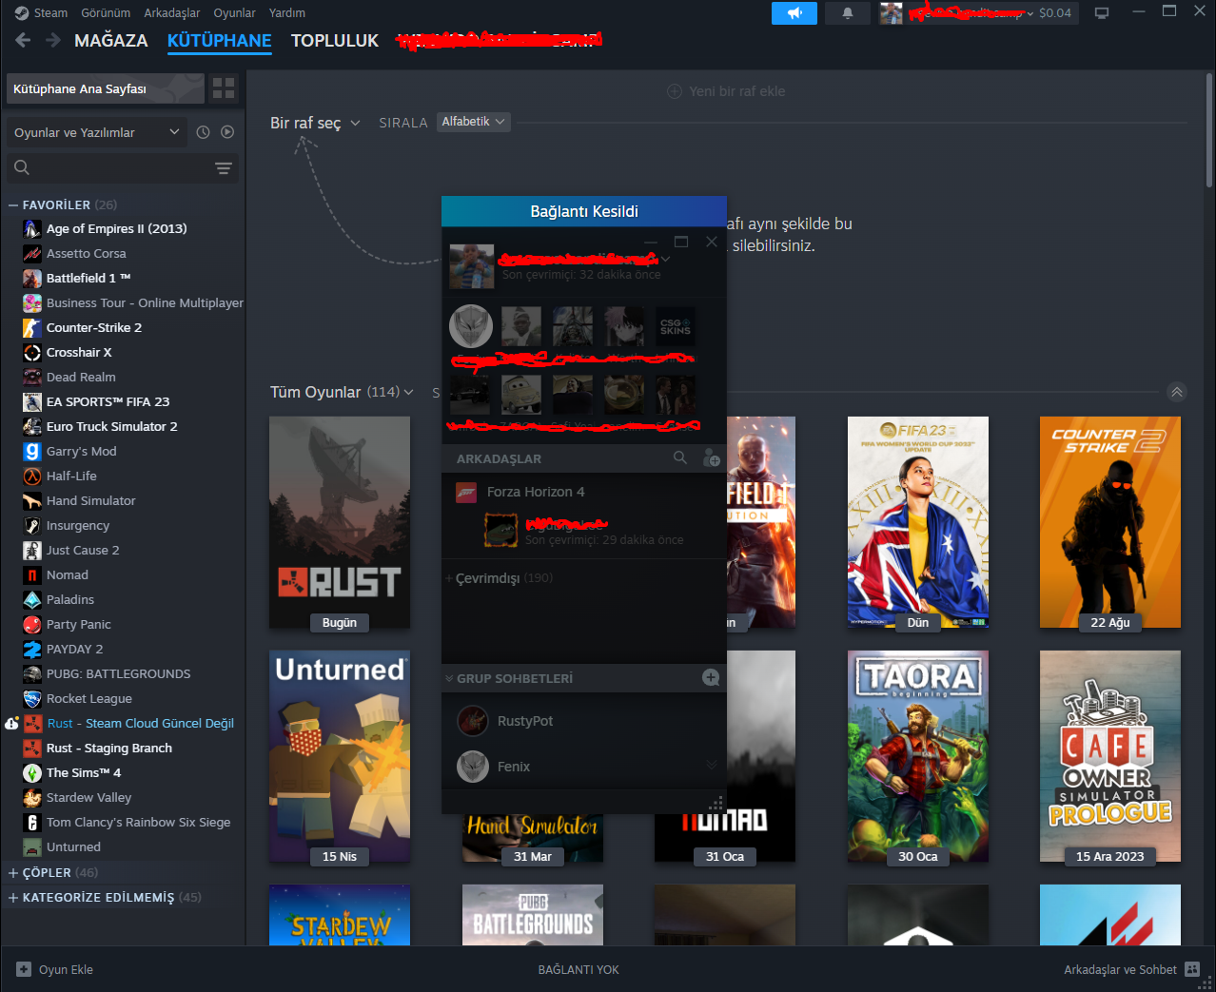Viewport: 1216px width, 992px height.
Task: Click Oyun Ekle button label
Action: (66, 969)
